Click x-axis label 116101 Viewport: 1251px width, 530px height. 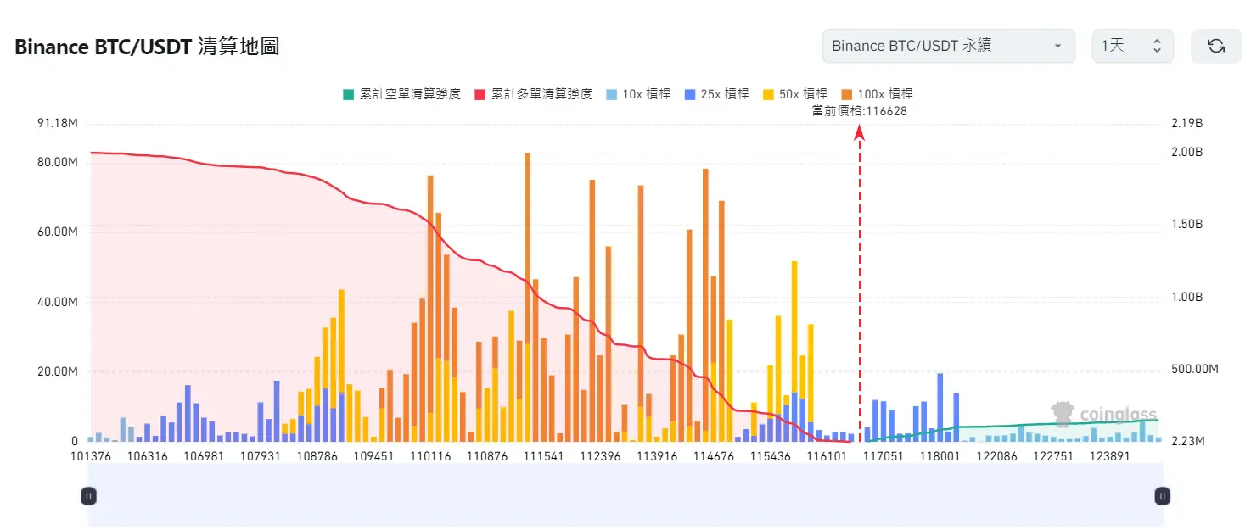click(x=827, y=456)
